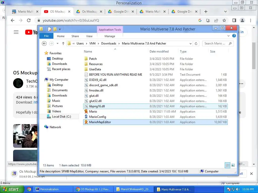
Task: Go back in Explorer navigation
Action: tap(44, 43)
